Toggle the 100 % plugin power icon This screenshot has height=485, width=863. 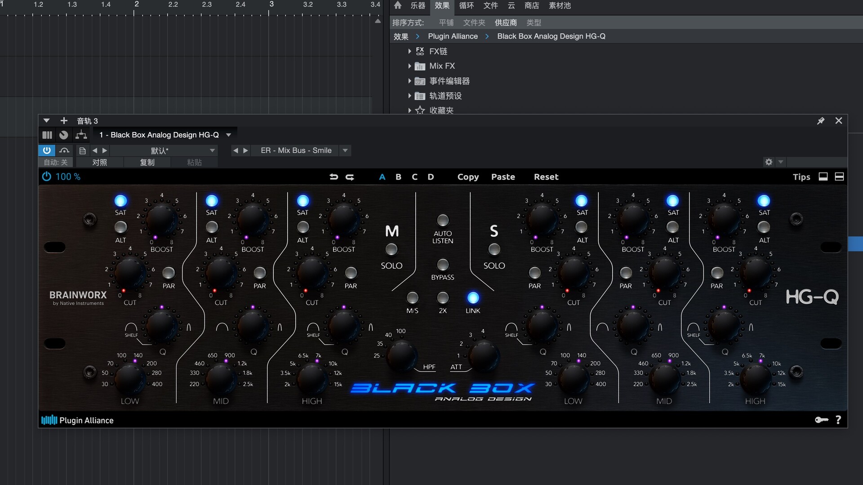(x=46, y=176)
